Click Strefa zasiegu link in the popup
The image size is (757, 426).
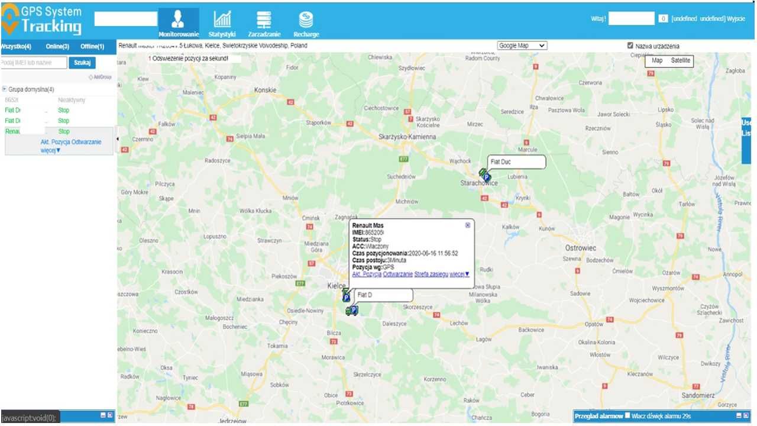tap(431, 274)
